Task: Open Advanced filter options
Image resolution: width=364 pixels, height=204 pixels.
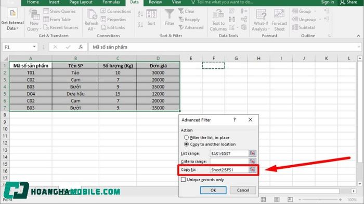Action: (x=191, y=27)
